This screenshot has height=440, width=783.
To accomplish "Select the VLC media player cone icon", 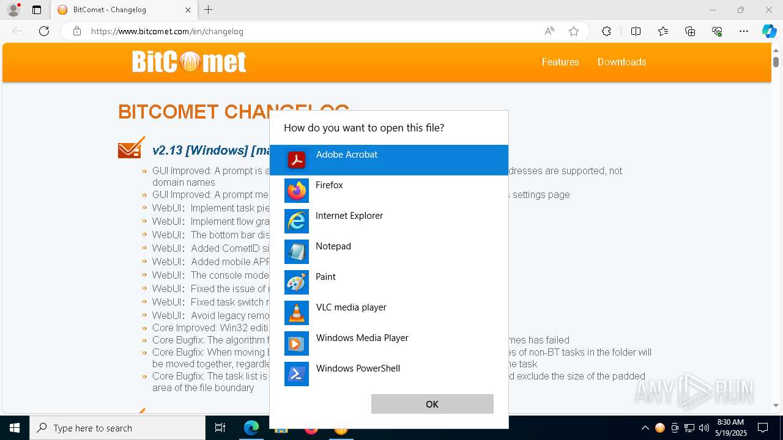I will pos(297,313).
